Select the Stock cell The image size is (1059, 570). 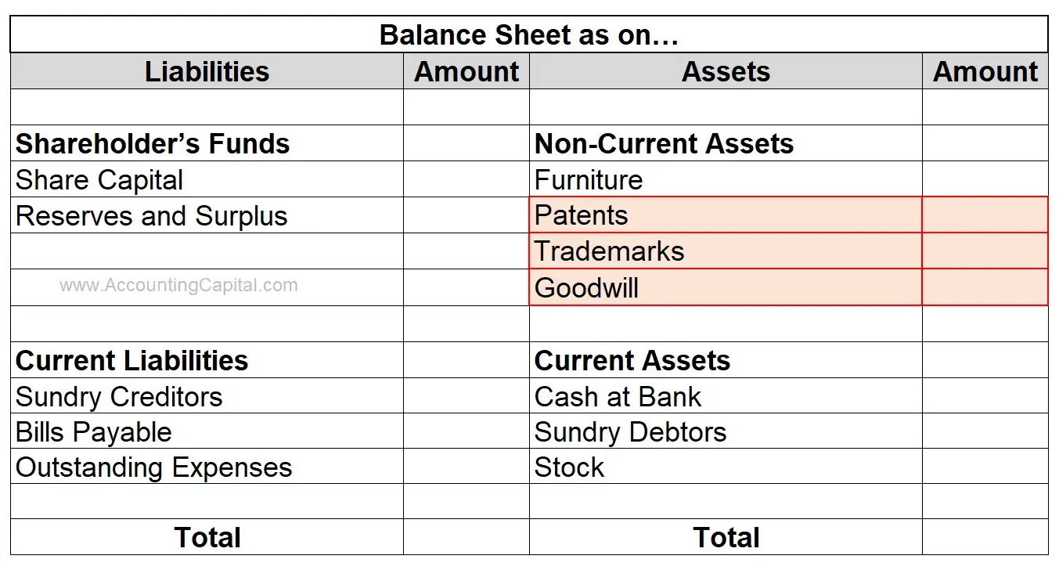point(726,467)
